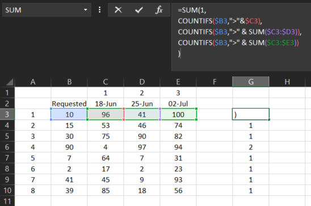Image resolution: width=311 pixels, height=206 pixels.
Task: Click the '18-Jun' date cell
Action: point(106,104)
